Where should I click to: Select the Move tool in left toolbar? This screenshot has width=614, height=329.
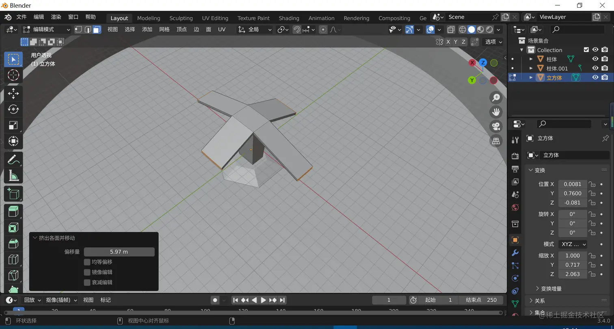click(x=13, y=93)
